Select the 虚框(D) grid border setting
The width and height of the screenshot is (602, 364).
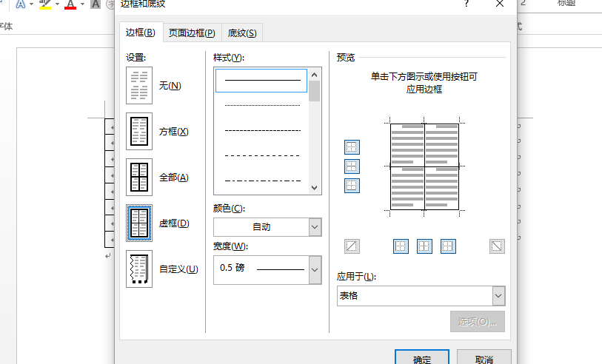point(139,223)
